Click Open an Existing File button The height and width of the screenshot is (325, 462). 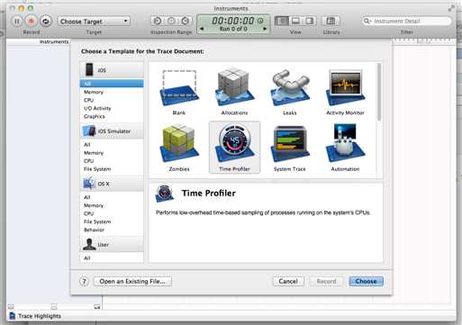point(132,281)
